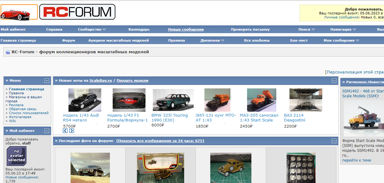The width and height of the screenshot is (384, 183).
Task: Open модель 1/43 F1 Formula lot link
Action: click(127, 118)
